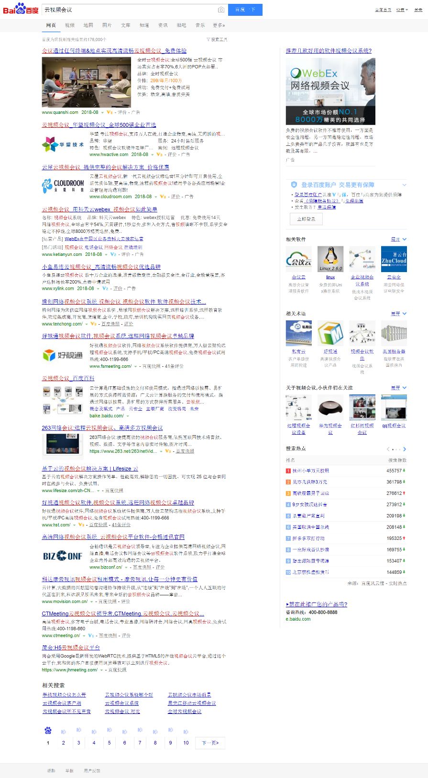The height and width of the screenshot is (778, 428).
Task: Expand the 小伙伴们在关注 section
Action: click(x=399, y=387)
